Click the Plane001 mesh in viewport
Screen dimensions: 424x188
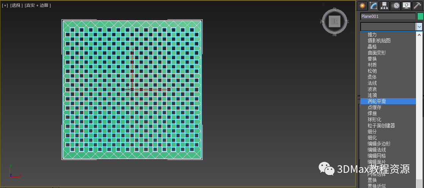[132, 89]
